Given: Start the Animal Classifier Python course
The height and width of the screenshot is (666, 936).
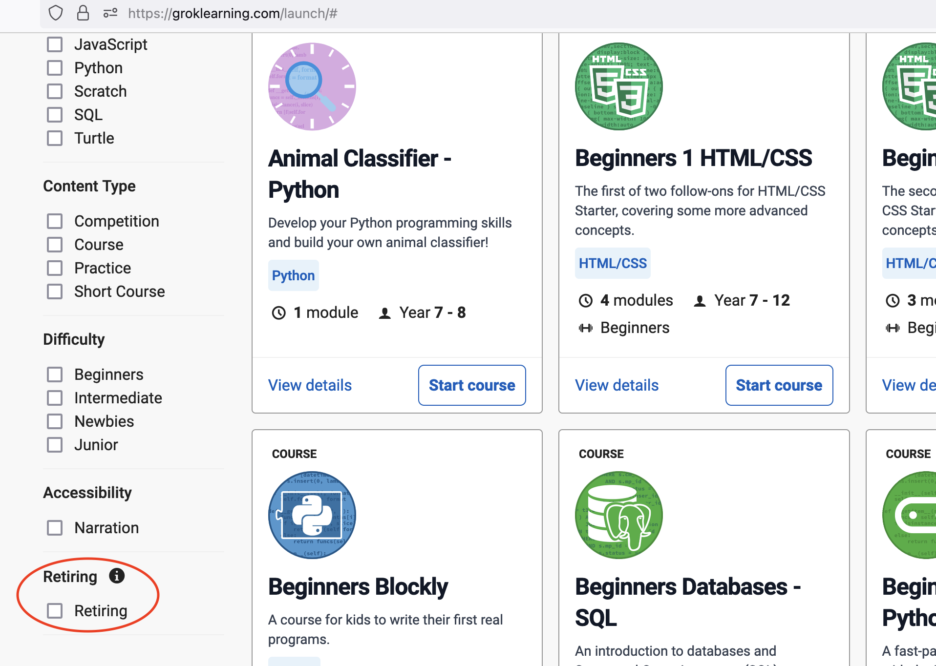Looking at the screenshot, I should [472, 385].
